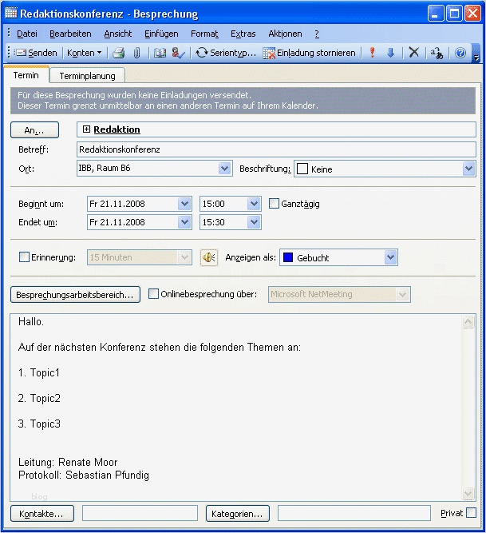Click the Kontakte... button
Viewport: 486px width, 533px height.
tap(42, 513)
